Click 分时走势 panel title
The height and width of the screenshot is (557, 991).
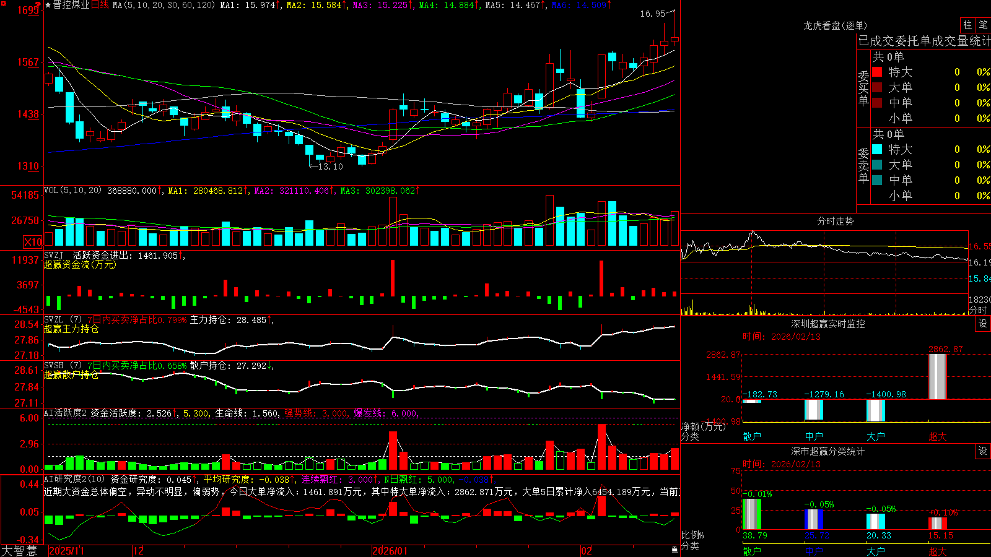pos(835,221)
